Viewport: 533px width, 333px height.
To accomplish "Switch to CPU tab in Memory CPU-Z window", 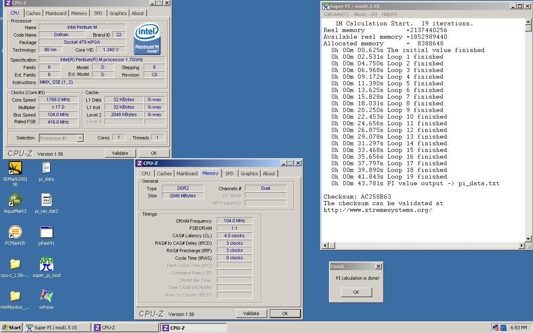I will [146, 174].
